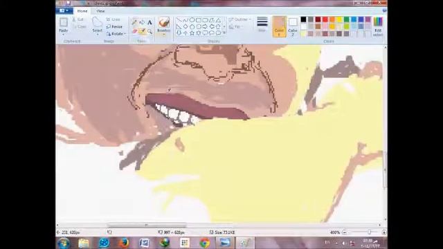Image resolution: width=443 pixels, height=249 pixels.
Task: Pick the black color swatch
Action: click(x=303, y=19)
